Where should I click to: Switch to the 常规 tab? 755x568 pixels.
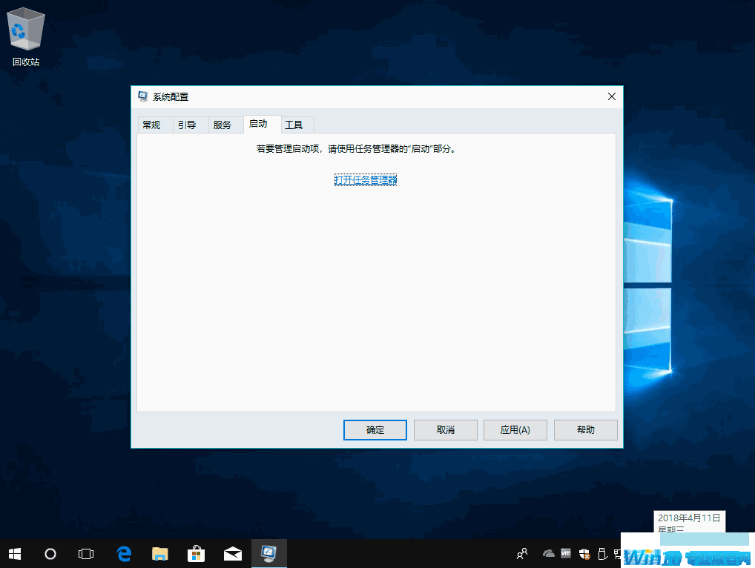151,125
